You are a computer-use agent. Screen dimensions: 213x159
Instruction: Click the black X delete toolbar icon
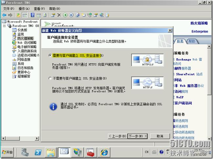(x=59, y=15)
